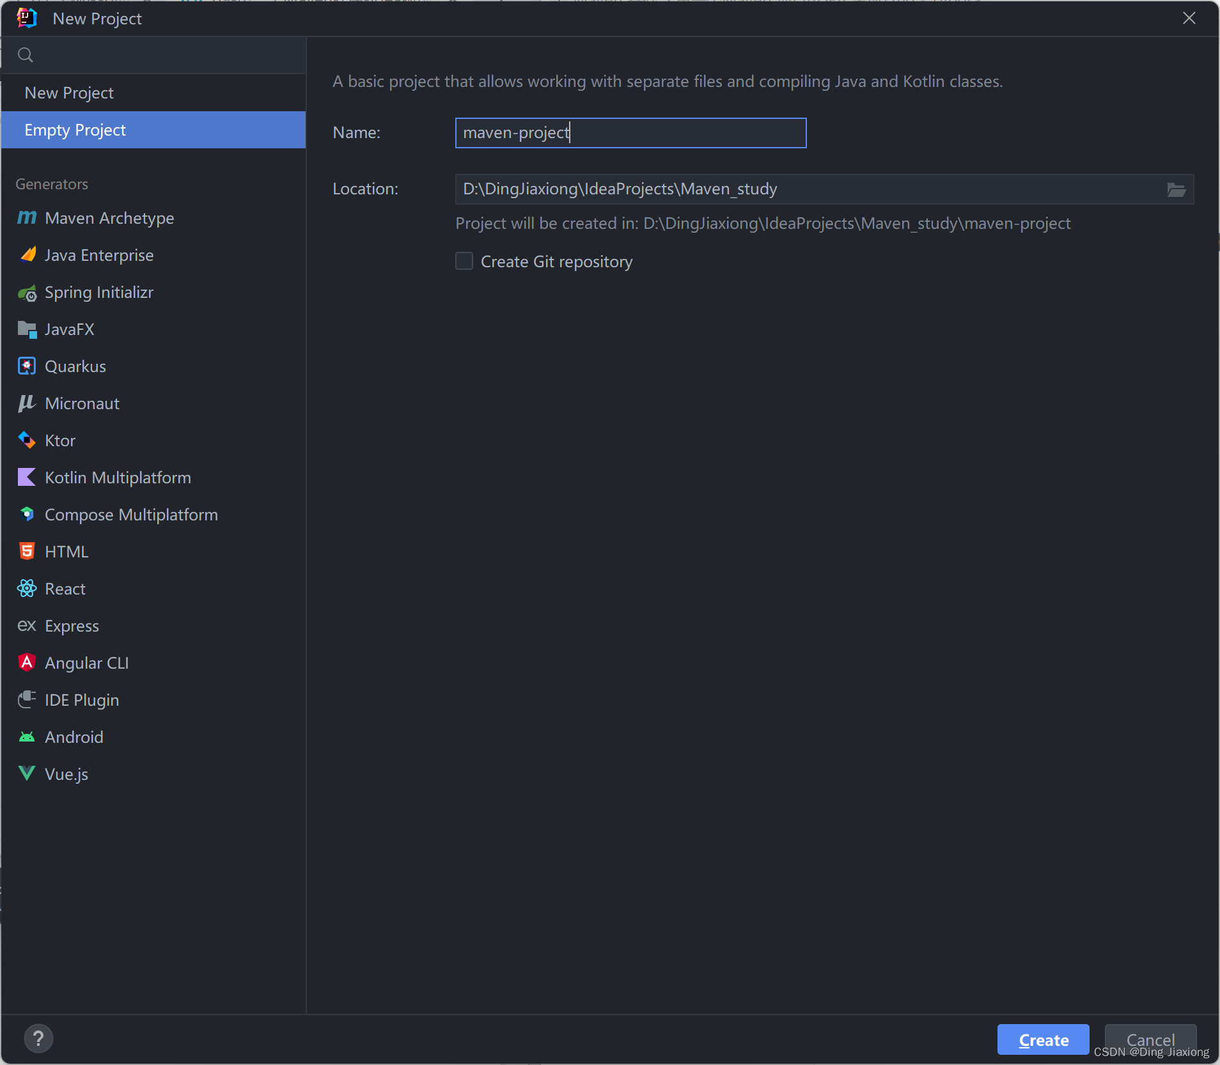Click the Name field containing maven-project
This screenshot has width=1220, height=1065.
coord(631,133)
